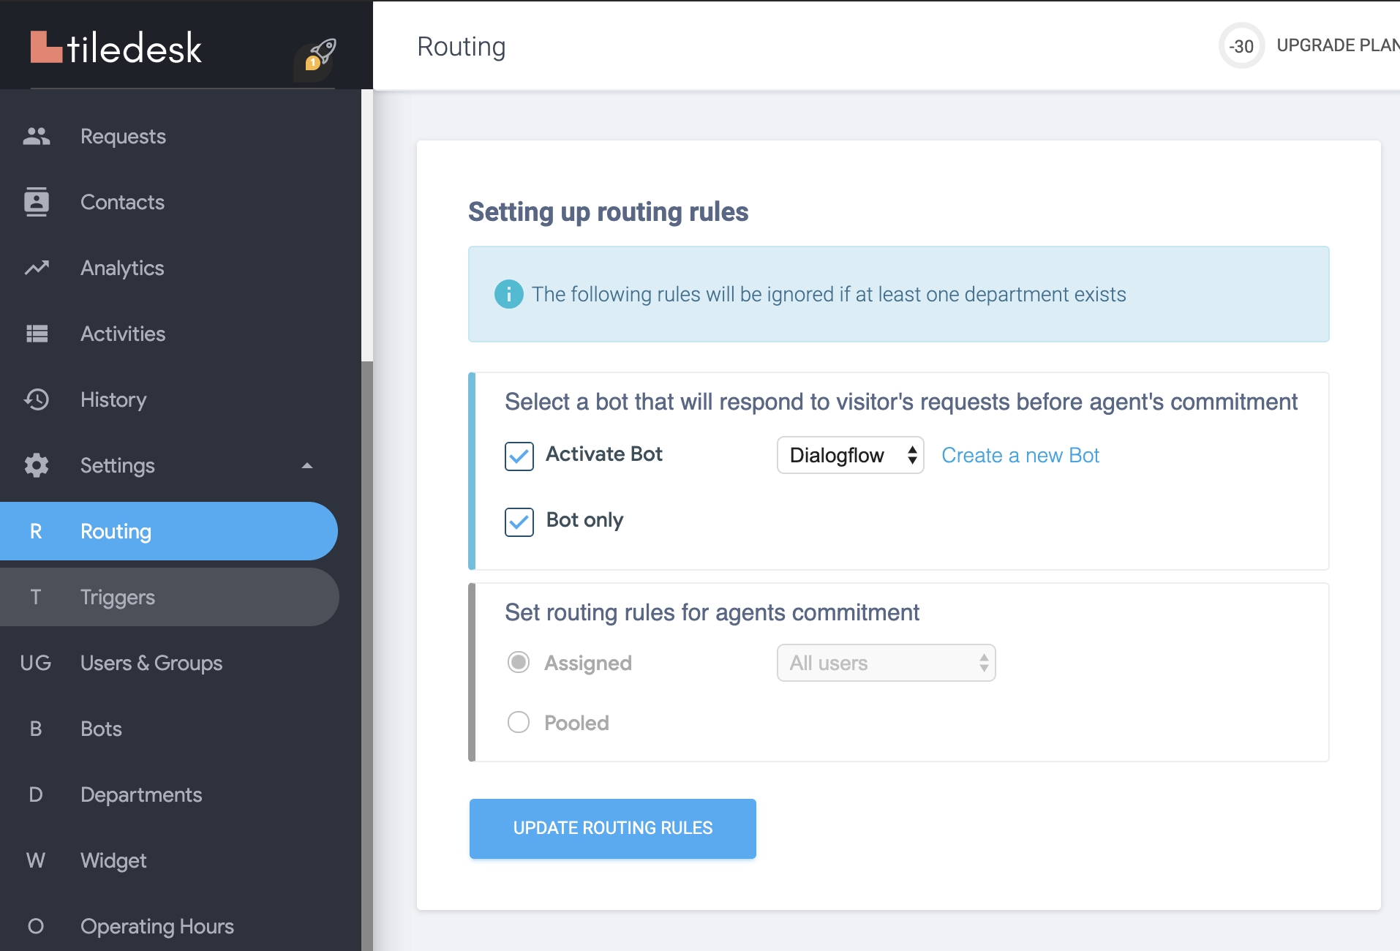
Task: Click the B letter icon beside Bots
Action: point(35,729)
